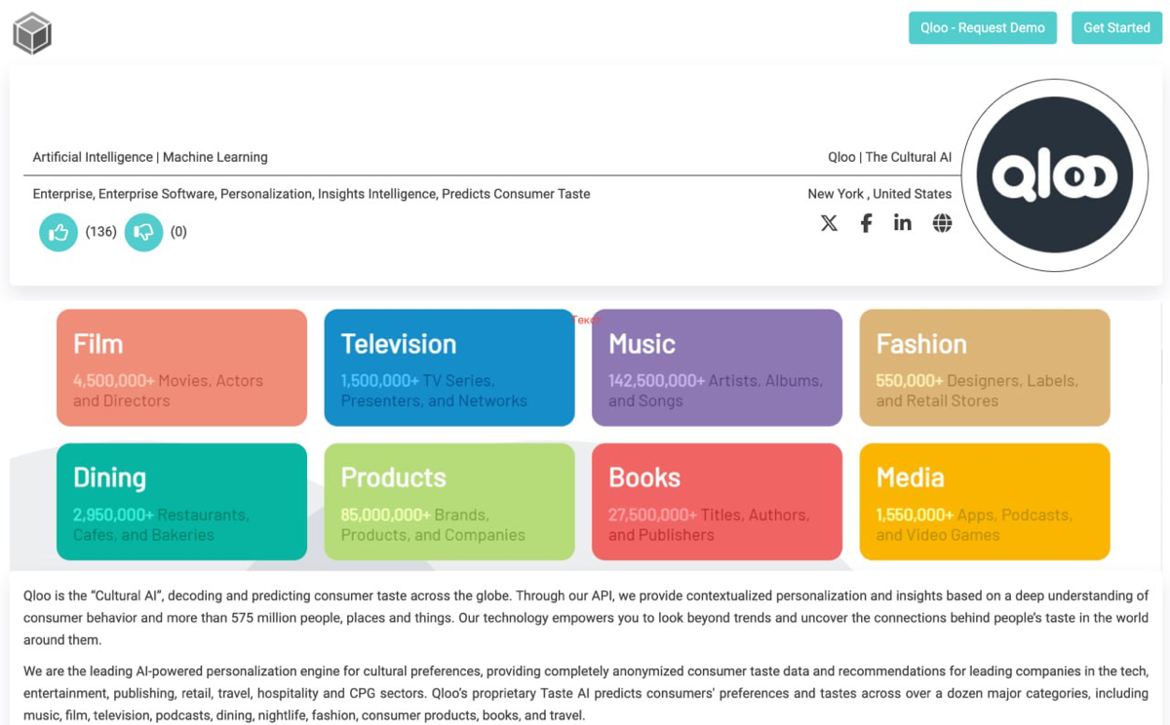Select the Books category card
This screenshot has height=725, width=1170.
click(717, 502)
